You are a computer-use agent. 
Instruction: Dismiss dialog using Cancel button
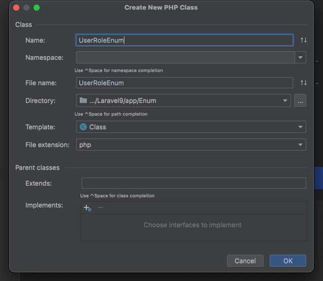pos(245,261)
